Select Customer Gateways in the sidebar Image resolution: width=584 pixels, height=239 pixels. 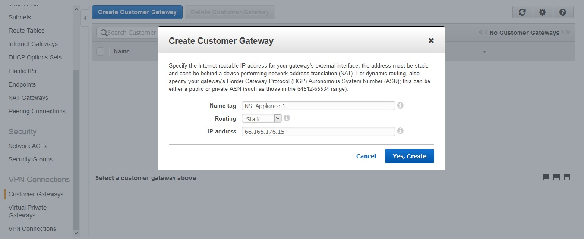point(36,194)
